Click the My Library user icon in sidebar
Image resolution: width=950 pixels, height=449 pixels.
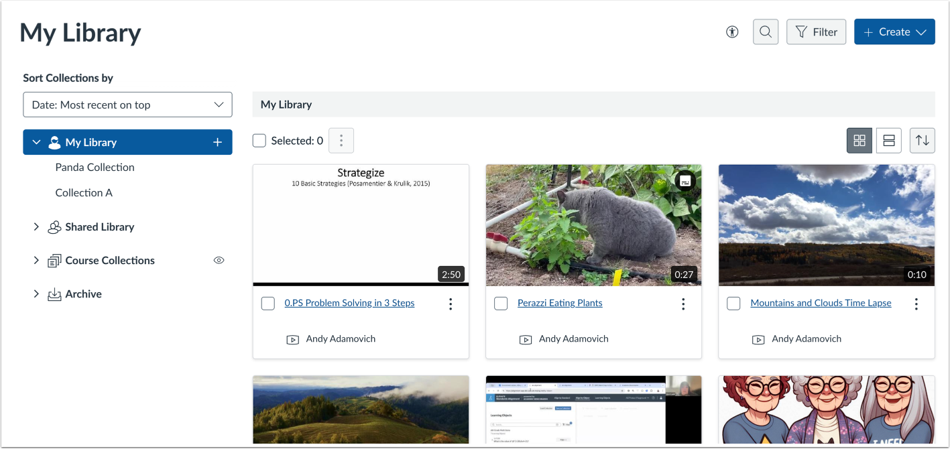[54, 142]
